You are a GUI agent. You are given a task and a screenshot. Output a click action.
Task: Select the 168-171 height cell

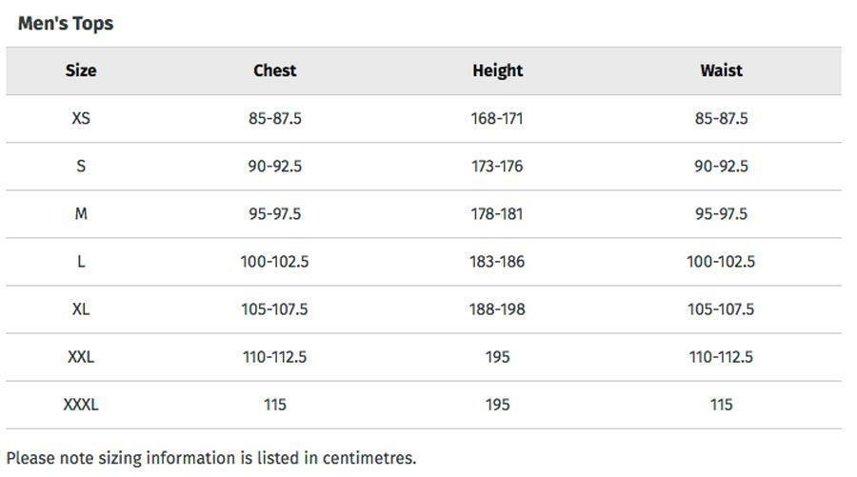pyautogui.click(x=497, y=119)
